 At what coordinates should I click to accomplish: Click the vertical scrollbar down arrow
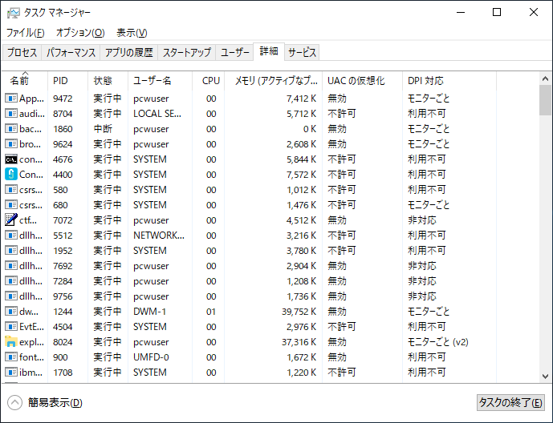[545, 377]
